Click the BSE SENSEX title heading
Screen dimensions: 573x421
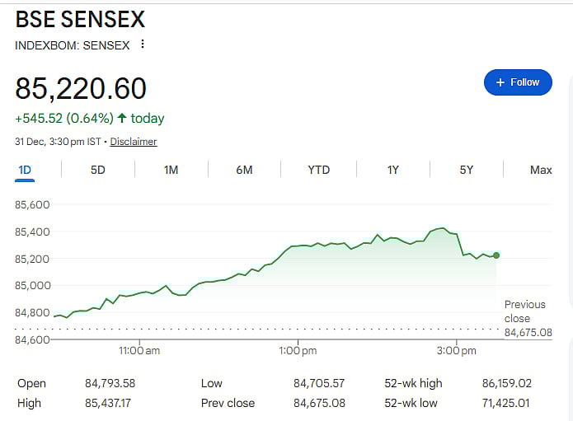80,19
